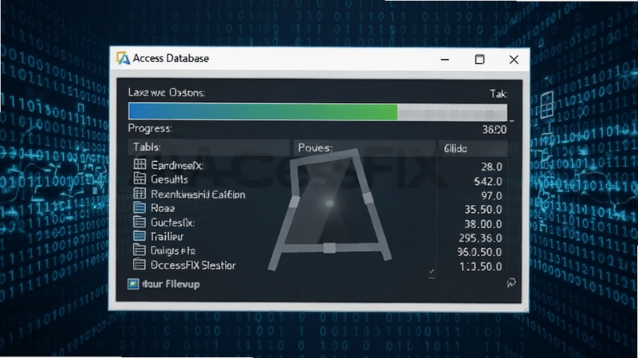Select the OccessFIX Slestior row label
The height and width of the screenshot is (358, 638).
193,266
